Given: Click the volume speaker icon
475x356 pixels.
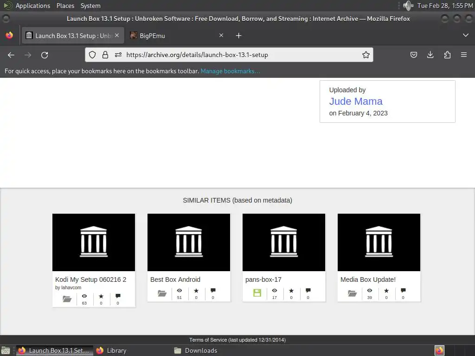Looking at the screenshot, I should (x=408, y=6).
